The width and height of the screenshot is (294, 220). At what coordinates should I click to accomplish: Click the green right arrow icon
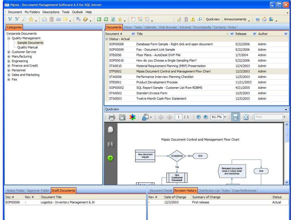point(106,19)
